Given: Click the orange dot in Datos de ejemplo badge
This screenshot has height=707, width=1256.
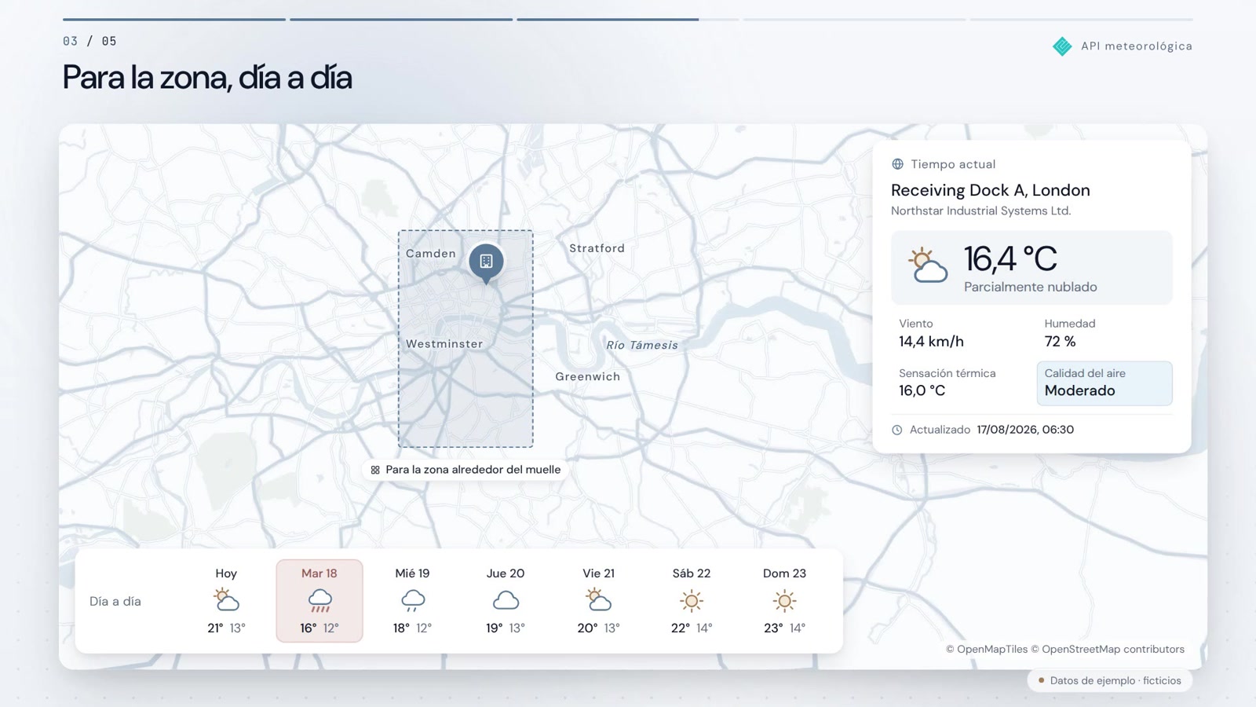Looking at the screenshot, I should click(1042, 680).
